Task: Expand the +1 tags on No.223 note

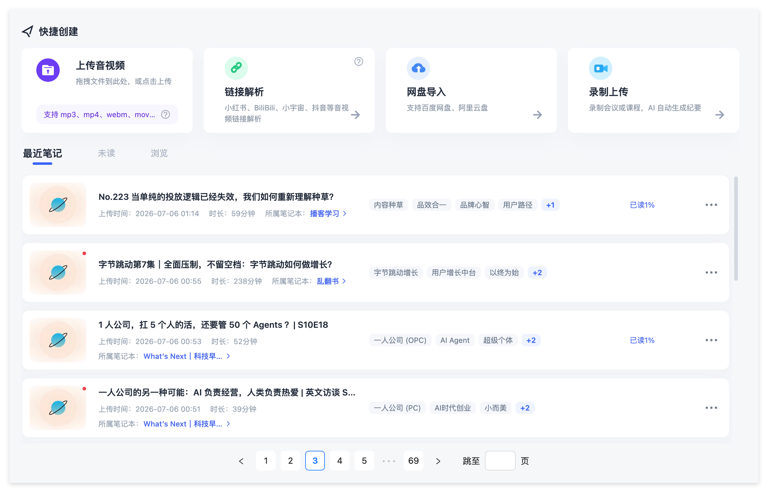Action: point(550,205)
